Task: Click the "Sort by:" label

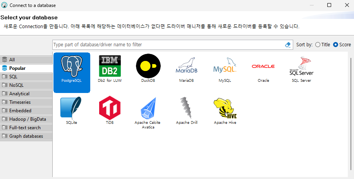Action: pos(304,44)
